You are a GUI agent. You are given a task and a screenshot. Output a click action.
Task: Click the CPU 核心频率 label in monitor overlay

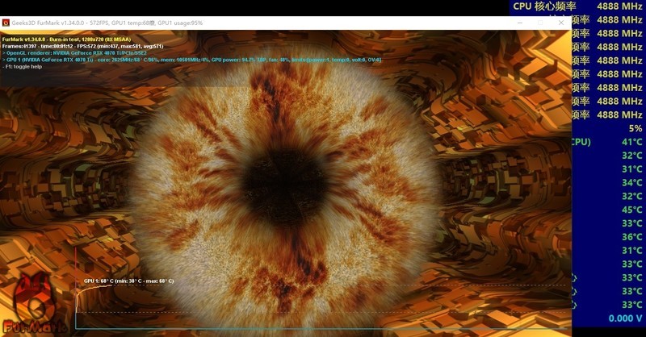coord(544,6)
